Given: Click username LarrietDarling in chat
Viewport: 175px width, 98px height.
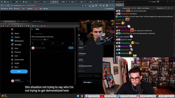Looking at the screenshot, I should (125, 33).
